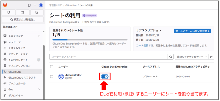Screen dimensions: 220x101
Task: Click the subscription badge icon in sidebar
Action: tap(5, 66)
